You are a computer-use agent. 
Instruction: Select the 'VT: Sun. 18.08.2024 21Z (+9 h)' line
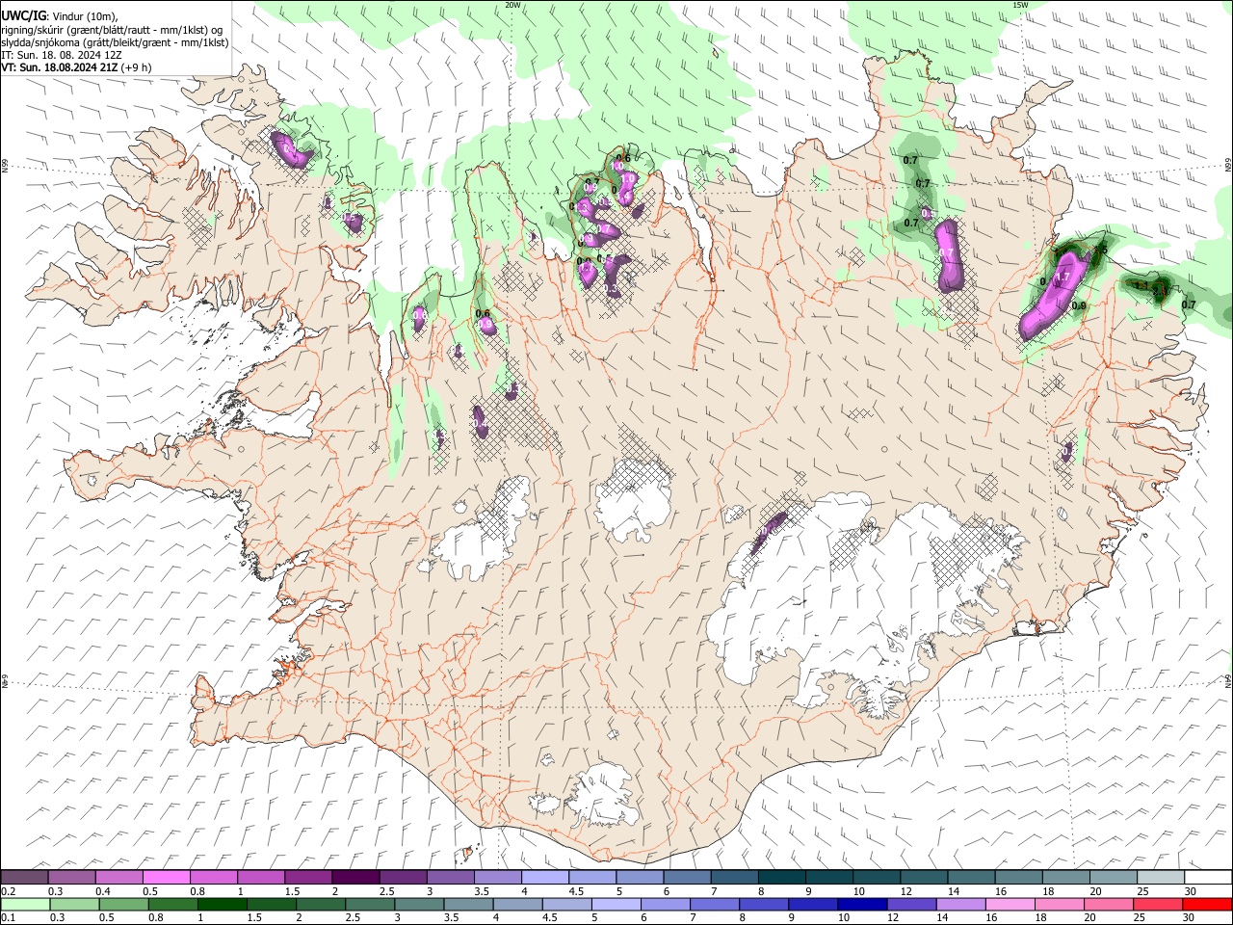(76, 67)
